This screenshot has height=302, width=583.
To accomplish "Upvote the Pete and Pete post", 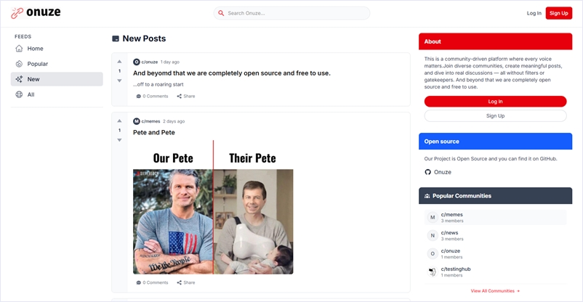I will [x=119, y=121].
